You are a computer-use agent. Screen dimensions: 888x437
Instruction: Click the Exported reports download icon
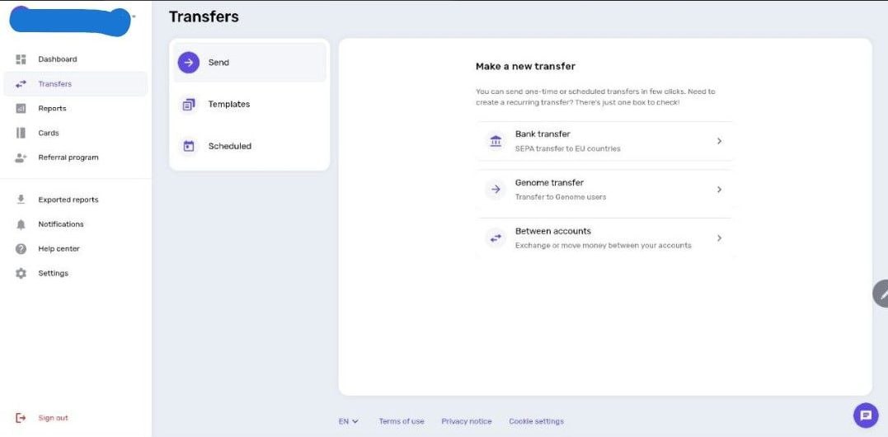tap(21, 200)
